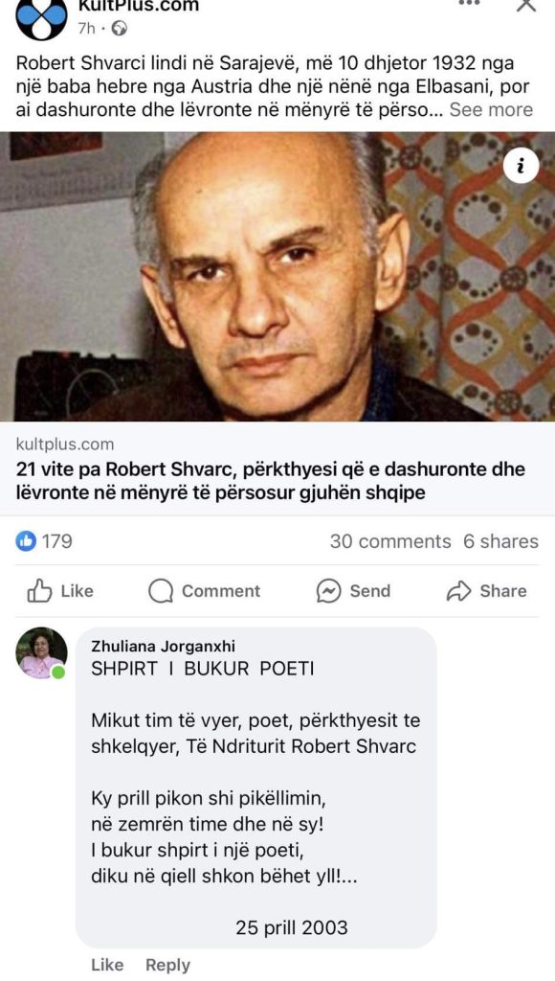Open the Robert Shvarc article photo

point(277,276)
